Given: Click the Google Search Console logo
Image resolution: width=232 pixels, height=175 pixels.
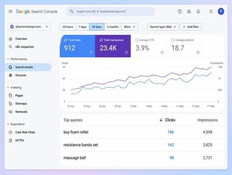Looking at the screenshot, I should pos(37,11).
